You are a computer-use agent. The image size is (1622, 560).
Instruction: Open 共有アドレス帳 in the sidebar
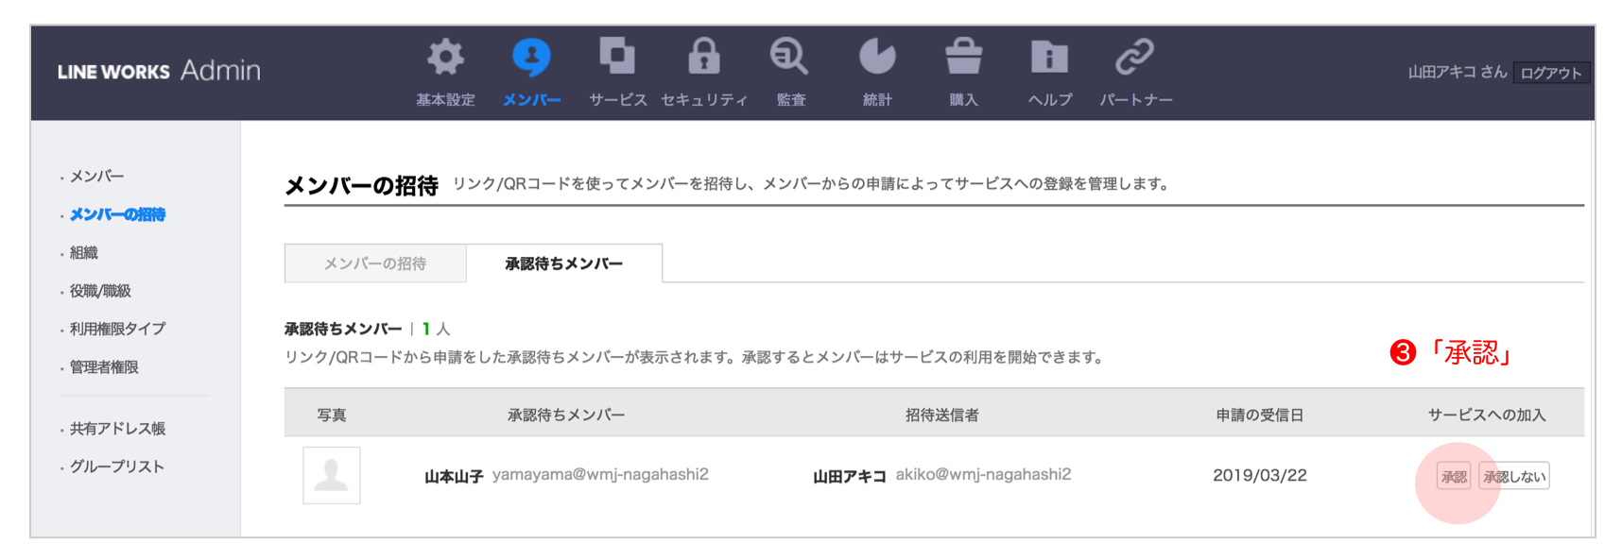[x=117, y=429]
